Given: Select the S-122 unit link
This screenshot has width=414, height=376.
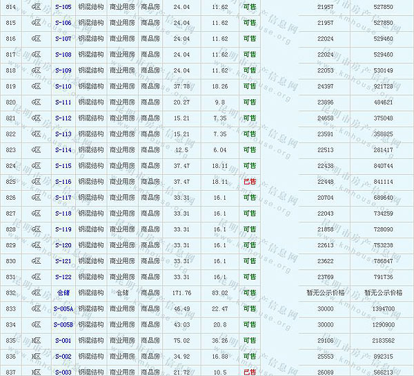Looking at the screenshot, I should click(62, 277).
